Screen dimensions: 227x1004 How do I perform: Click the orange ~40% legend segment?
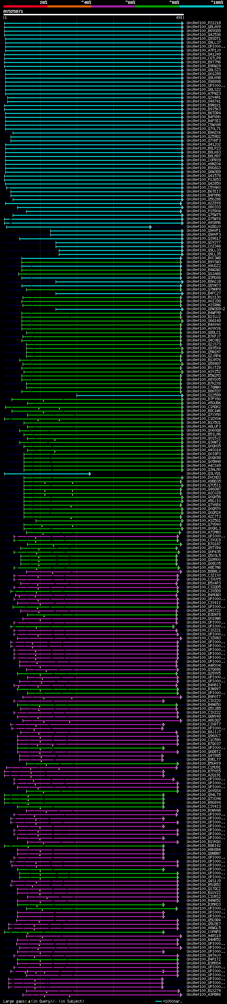coord(70,6)
